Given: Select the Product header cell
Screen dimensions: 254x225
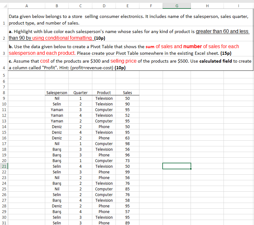Looking at the screenshot, I should coord(104,93).
